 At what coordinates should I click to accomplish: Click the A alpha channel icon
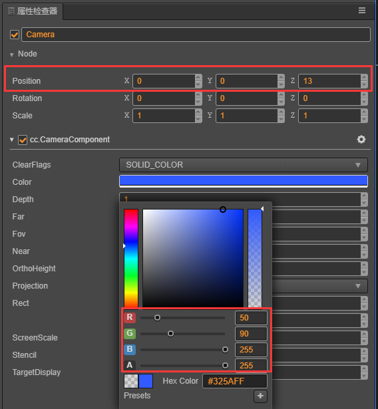[130, 365]
